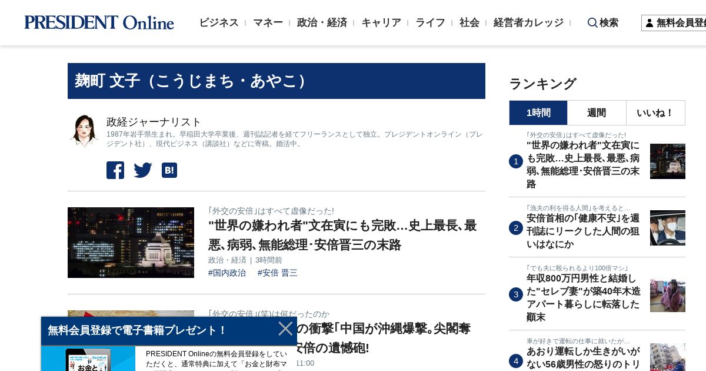The height and width of the screenshot is (371, 706).
Task: Click popup header 無料会員登録で電子書籍プレゼント！
Action: click(137, 330)
